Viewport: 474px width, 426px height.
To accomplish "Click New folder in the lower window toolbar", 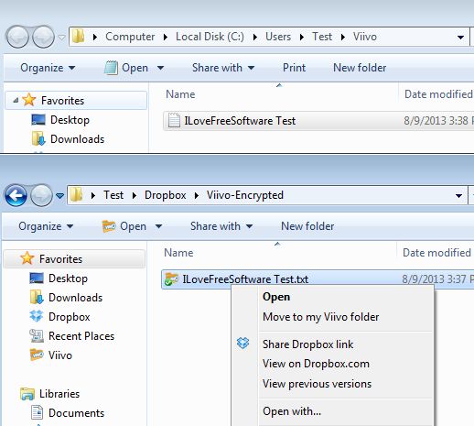I will pyautogui.click(x=307, y=226).
